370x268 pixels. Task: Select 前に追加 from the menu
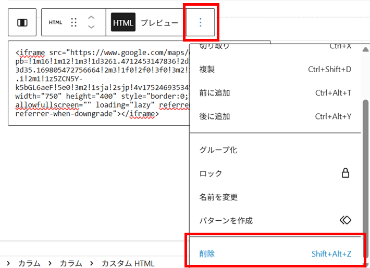(214, 93)
